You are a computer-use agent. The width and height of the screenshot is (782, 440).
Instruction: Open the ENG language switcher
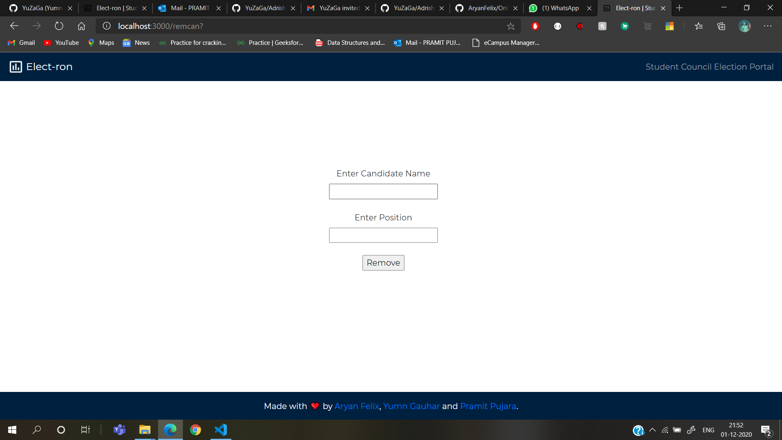[708, 430]
